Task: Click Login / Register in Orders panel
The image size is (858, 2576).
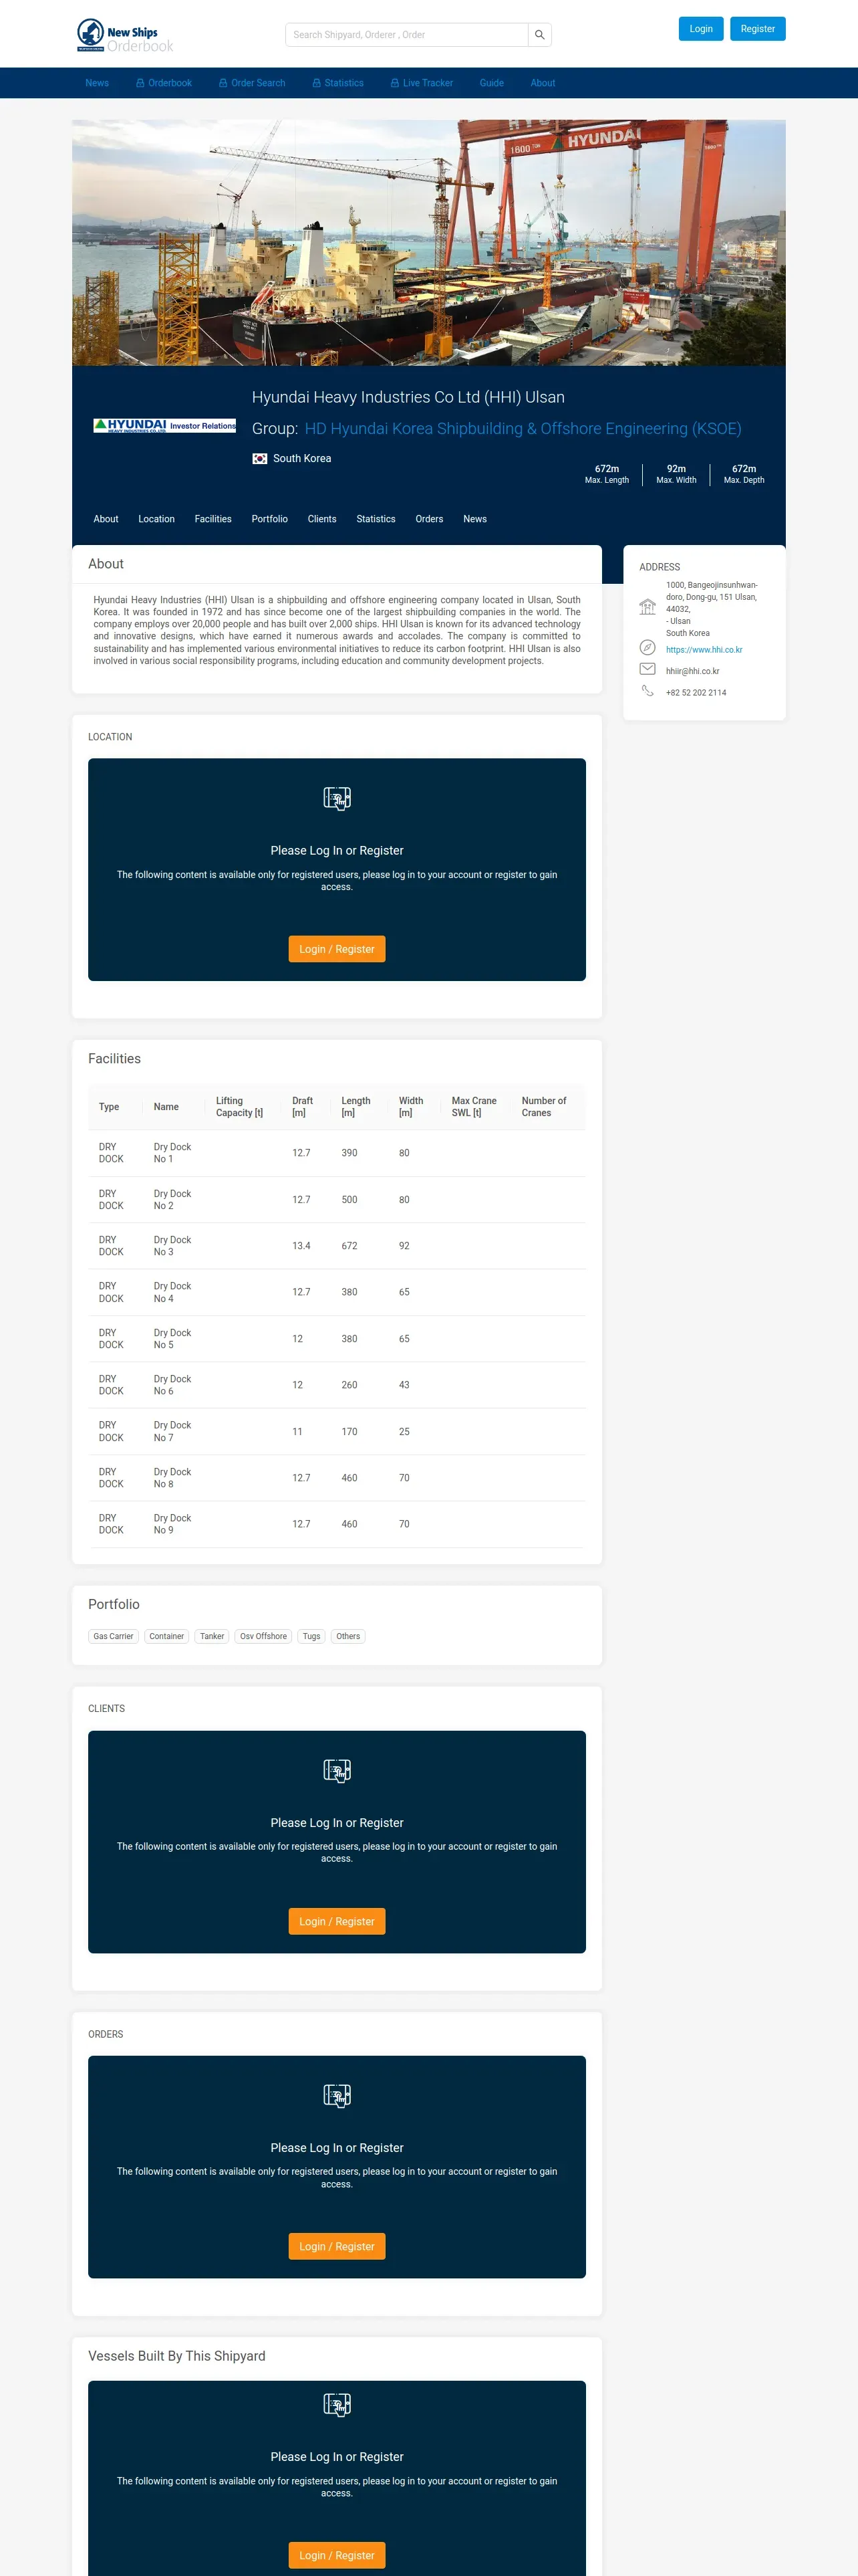Action: pos(337,2246)
